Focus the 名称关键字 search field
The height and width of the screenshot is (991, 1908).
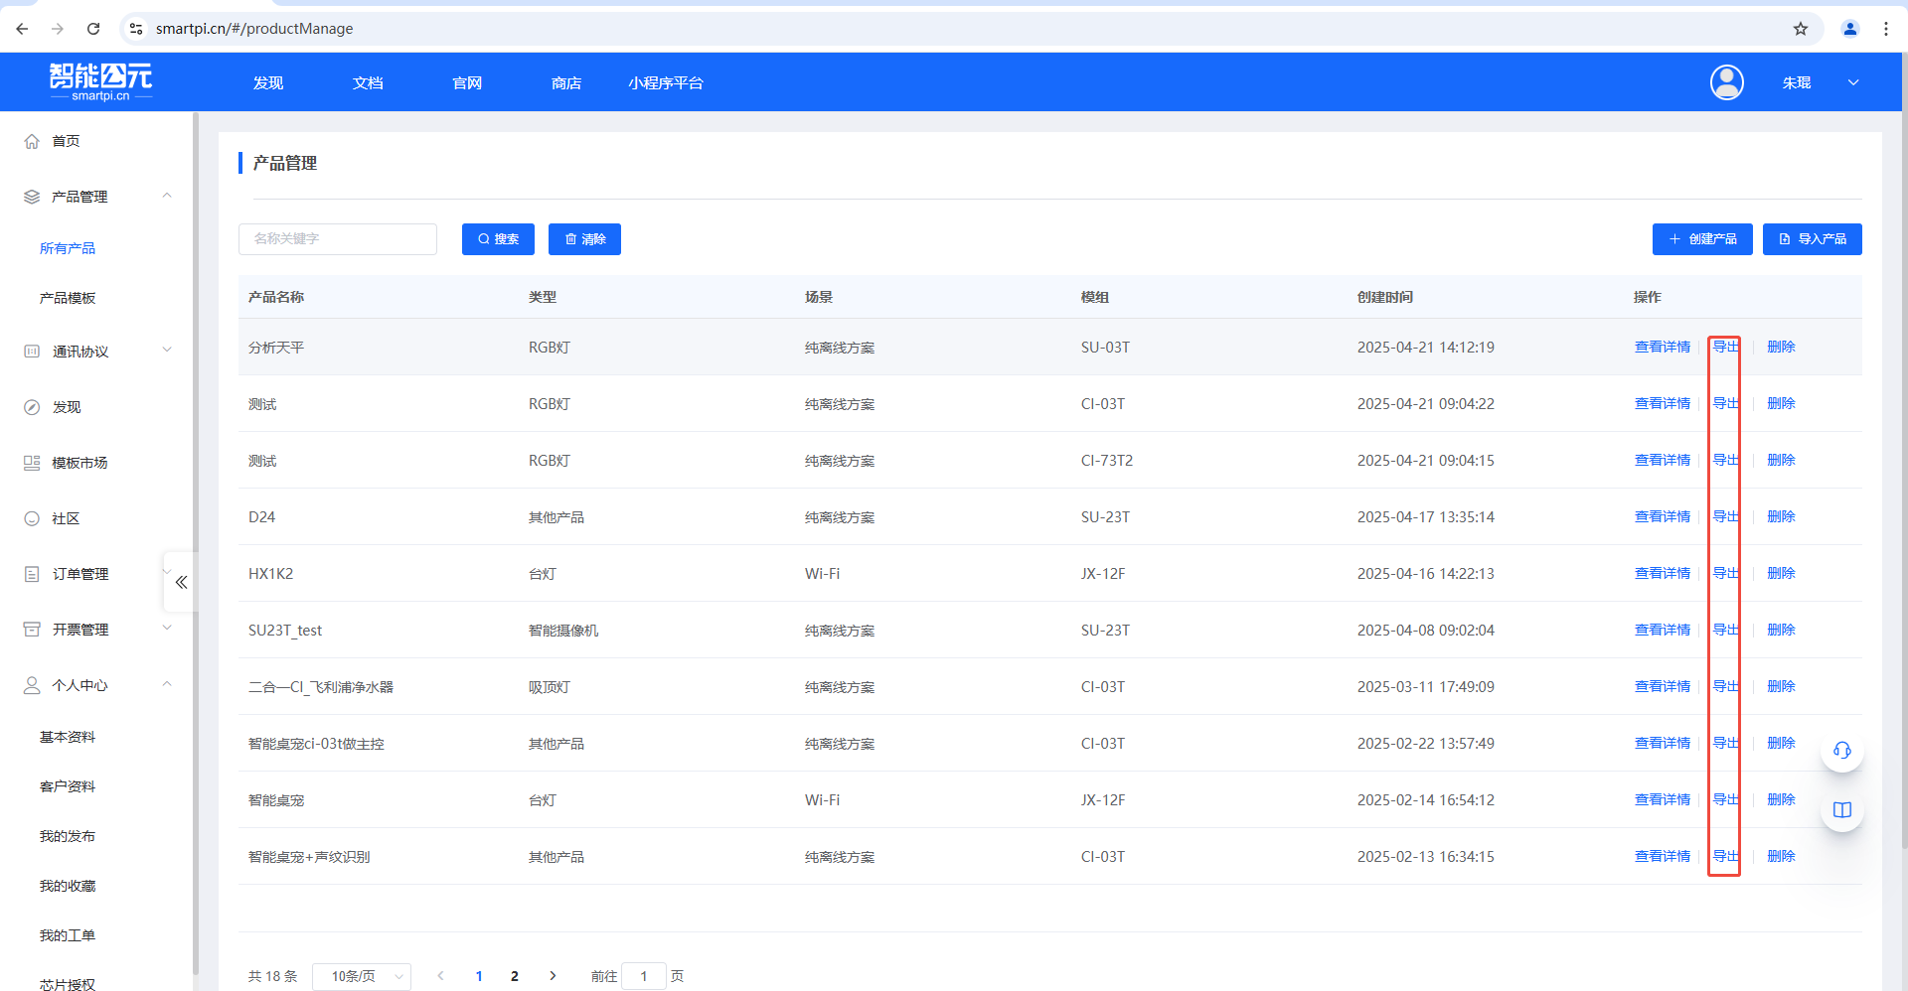[338, 239]
